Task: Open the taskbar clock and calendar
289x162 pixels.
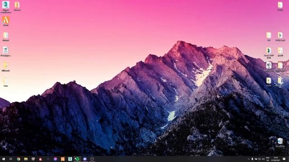Action: pos(276,159)
